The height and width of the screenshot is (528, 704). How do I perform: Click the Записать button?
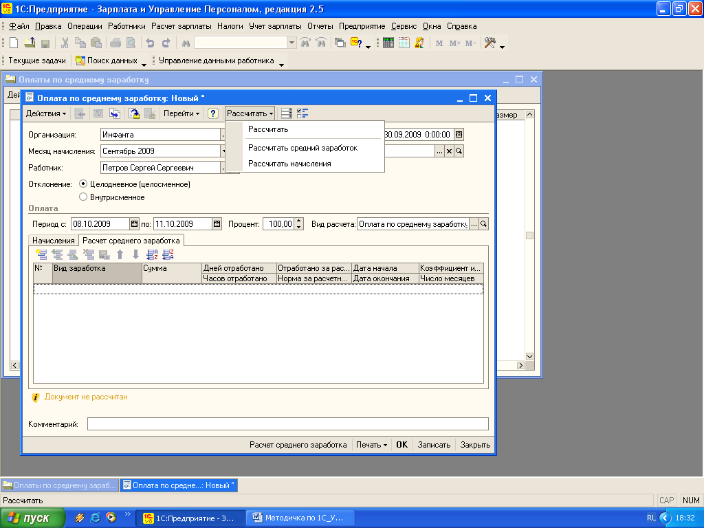pos(434,445)
